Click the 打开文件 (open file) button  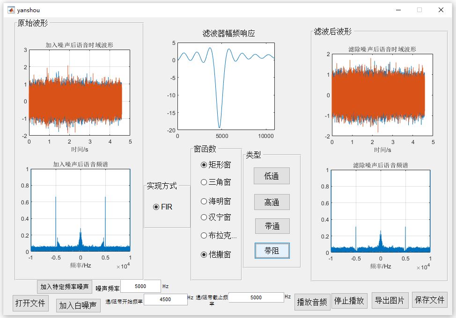tap(29, 303)
